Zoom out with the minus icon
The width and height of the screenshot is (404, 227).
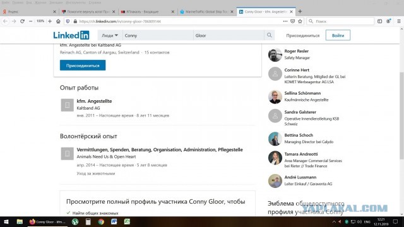(x=31, y=21)
